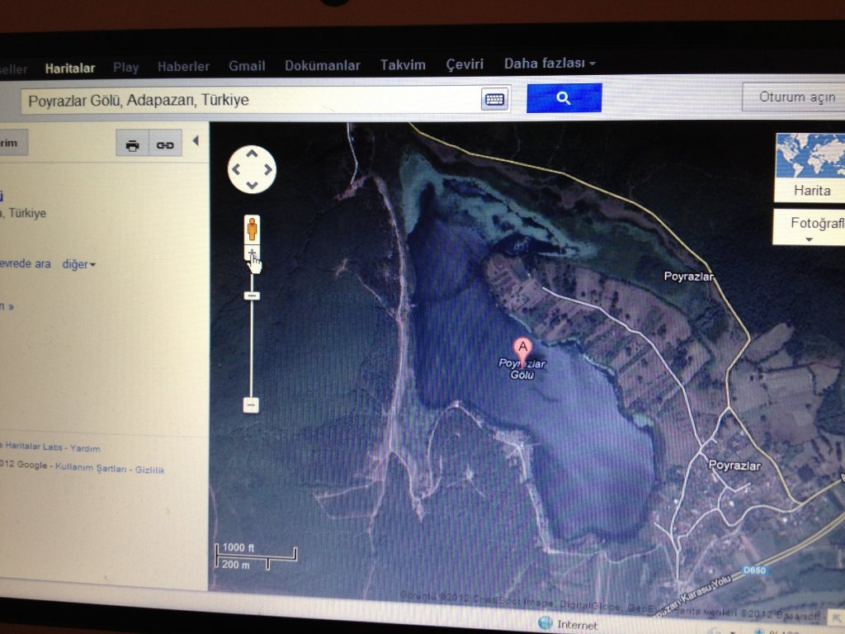This screenshot has width=845, height=634.
Task: Expand the Fotoğraflar layer dropdown
Action: tap(810, 227)
